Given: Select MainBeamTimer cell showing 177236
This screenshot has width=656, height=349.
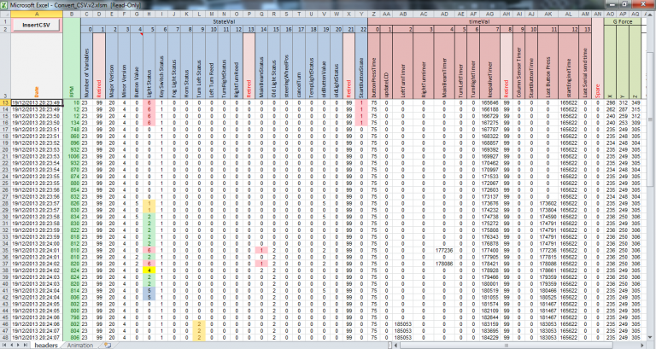Looking at the screenshot, I should [444, 250].
